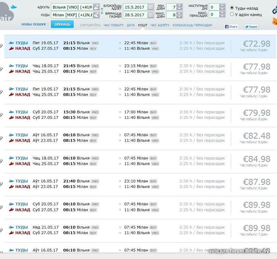Screen dimensions: 277x259
Task: Click the Facebook Share button
Action: pyautogui.click(x=231, y=27)
